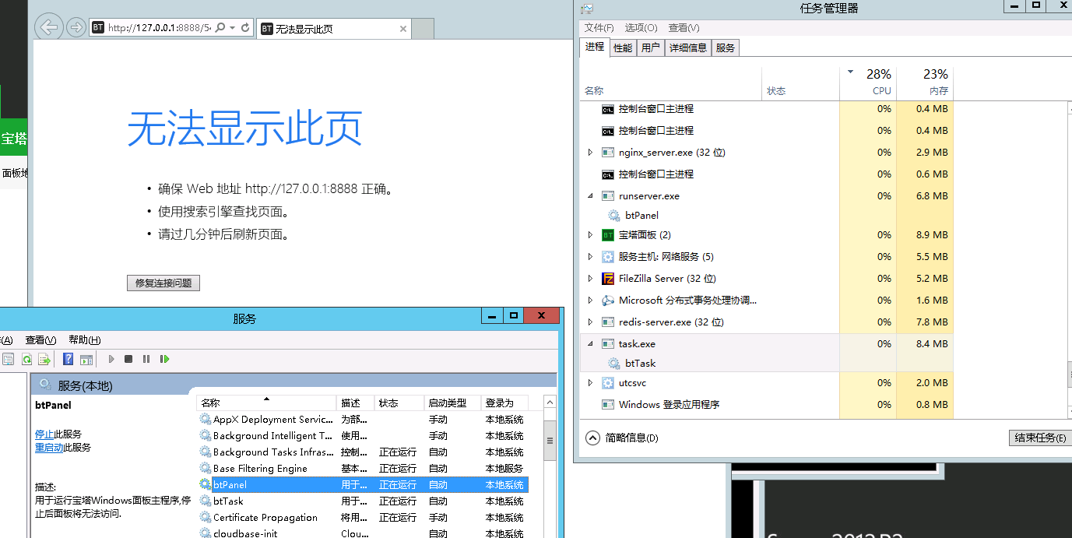Click 简略信息(D) to collapse Task Manager details
Image resolution: width=1072 pixels, height=538 pixels.
click(621, 438)
